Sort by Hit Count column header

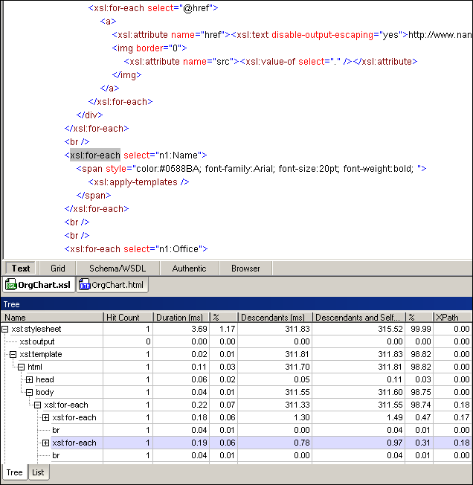(123, 318)
